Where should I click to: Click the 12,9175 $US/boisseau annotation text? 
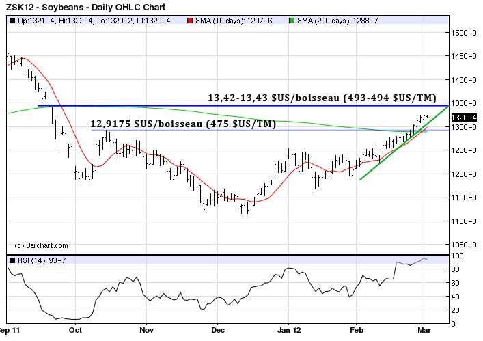[183, 124]
